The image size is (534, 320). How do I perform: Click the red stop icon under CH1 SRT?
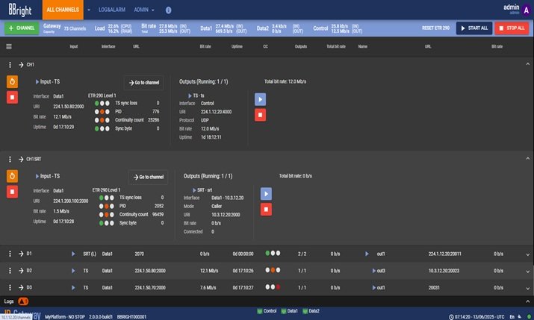(12, 192)
